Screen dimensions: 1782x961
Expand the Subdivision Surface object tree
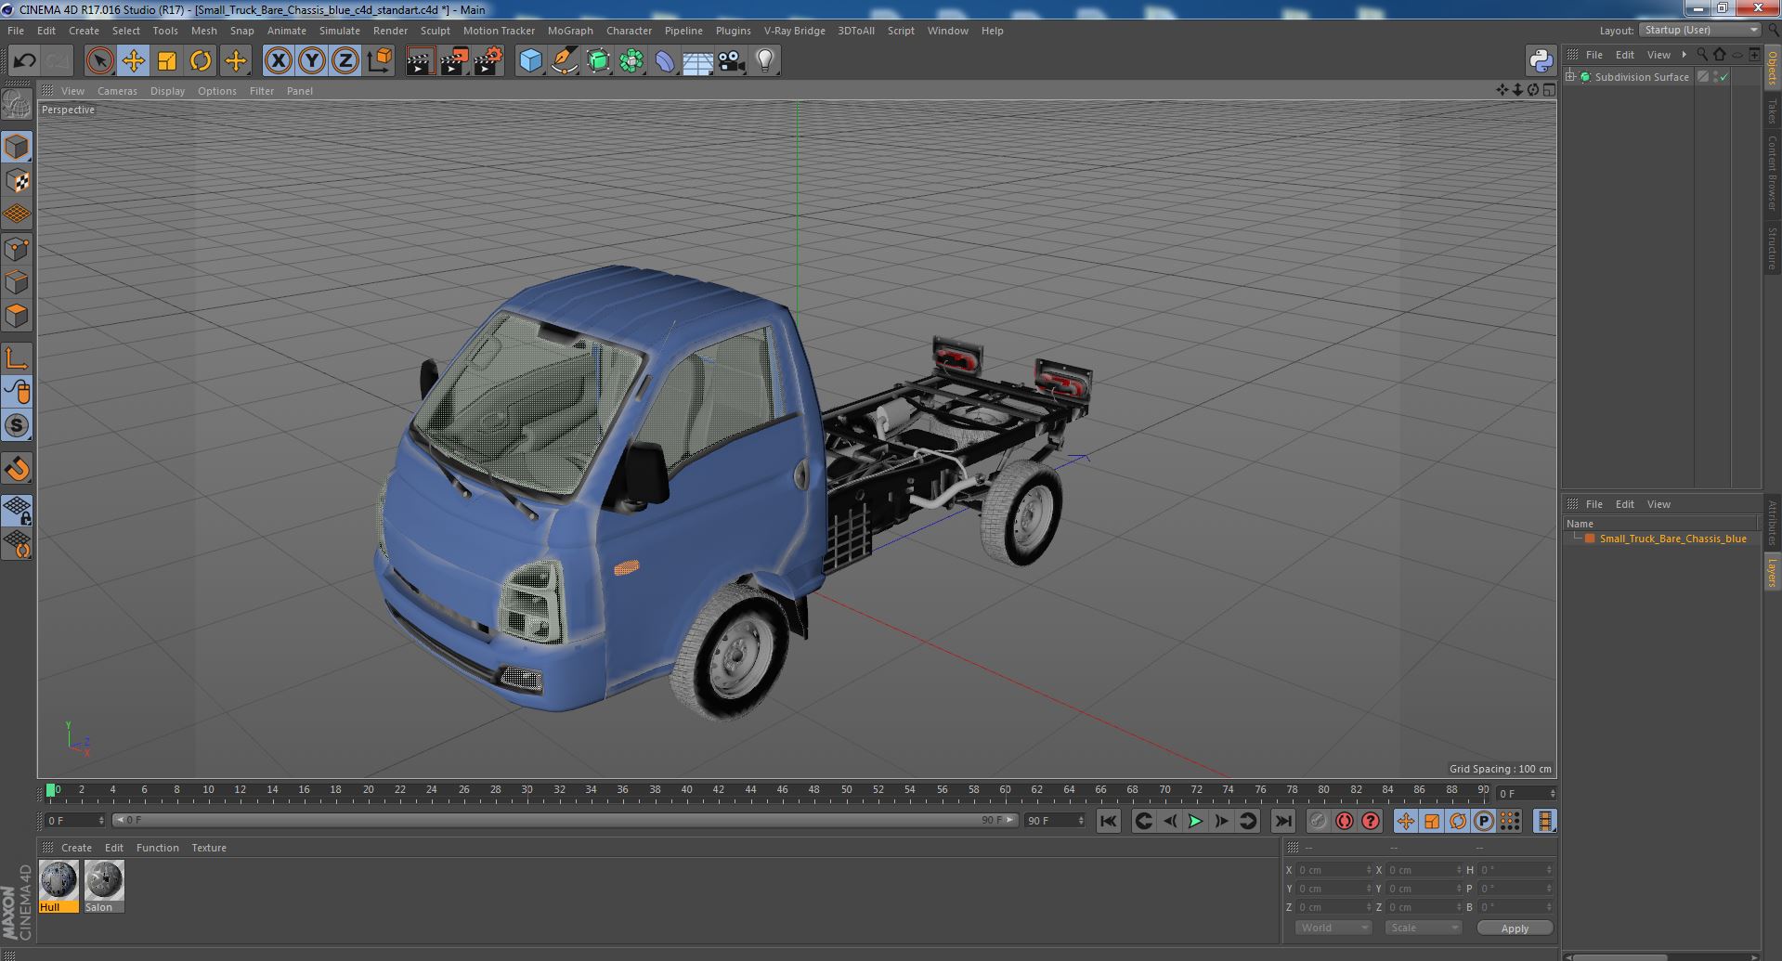[x=1570, y=77]
